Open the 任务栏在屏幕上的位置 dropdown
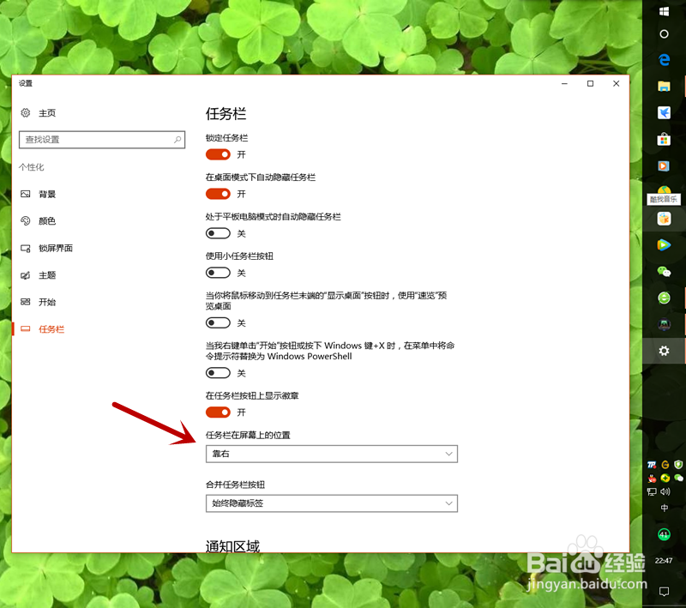The width and height of the screenshot is (686, 608). pyautogui.click(x=331, y=454)
